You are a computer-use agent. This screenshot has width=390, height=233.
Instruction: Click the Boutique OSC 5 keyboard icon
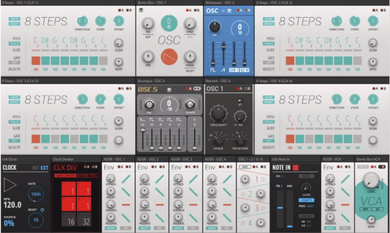coord(169,89)
